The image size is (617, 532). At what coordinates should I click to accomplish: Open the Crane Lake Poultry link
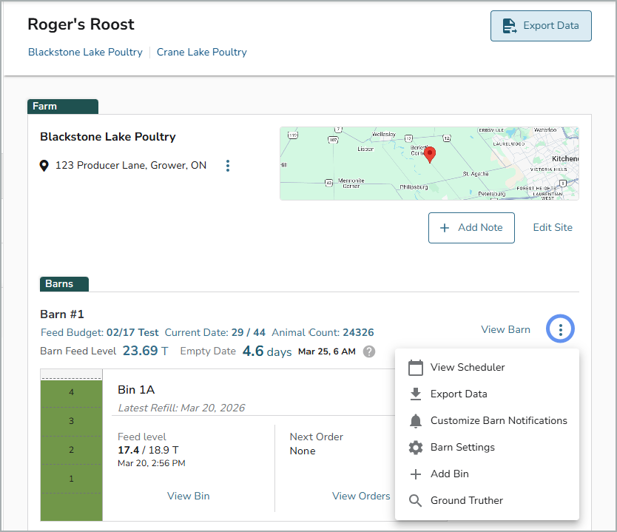click(202, 53)
